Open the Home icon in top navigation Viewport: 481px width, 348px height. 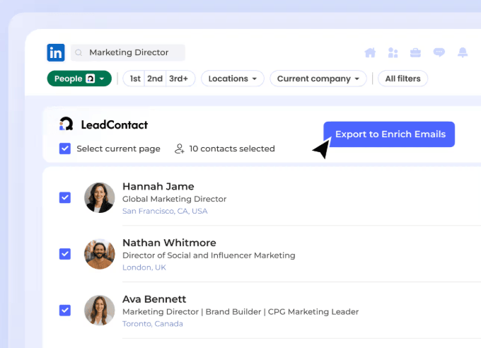pos(370,52)
